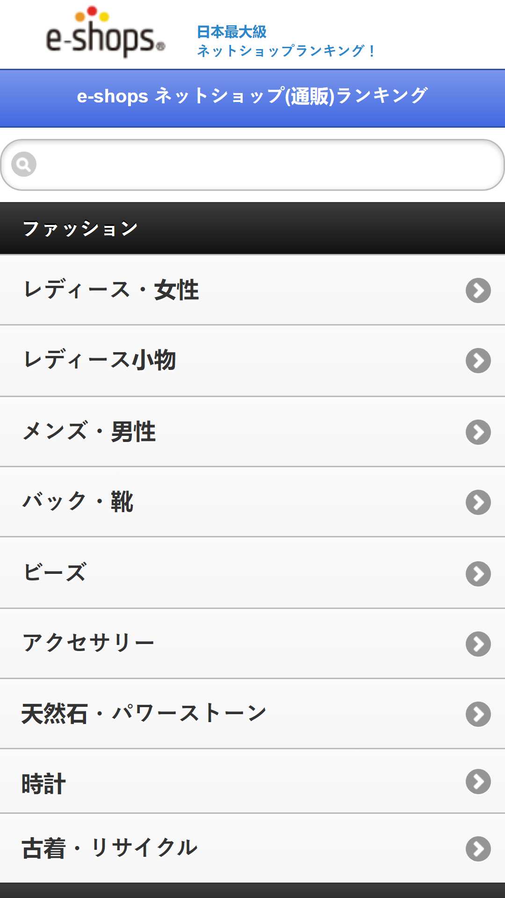Click chevron icon next to バック・靴
The width and height of the screenshot is (505, 898).
point(478,502)
